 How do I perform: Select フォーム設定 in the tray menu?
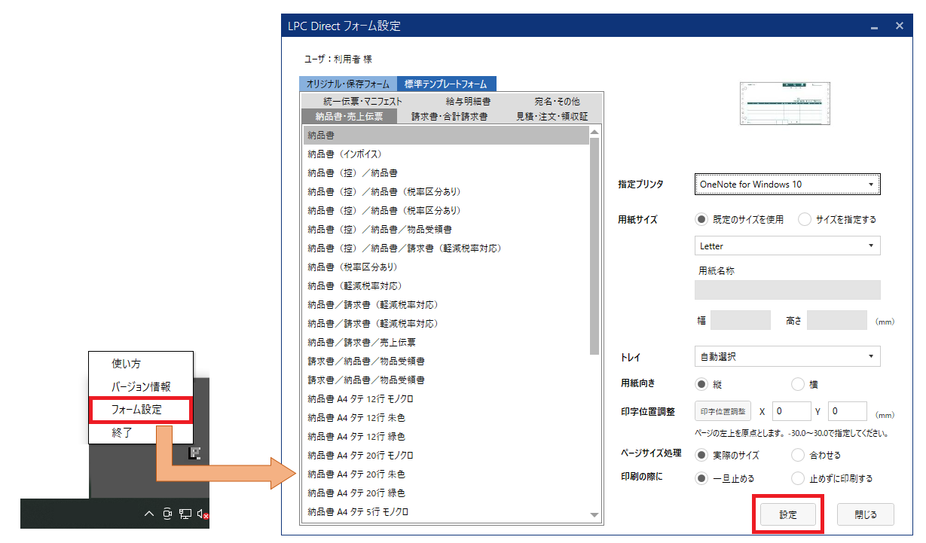pos(141,410)
